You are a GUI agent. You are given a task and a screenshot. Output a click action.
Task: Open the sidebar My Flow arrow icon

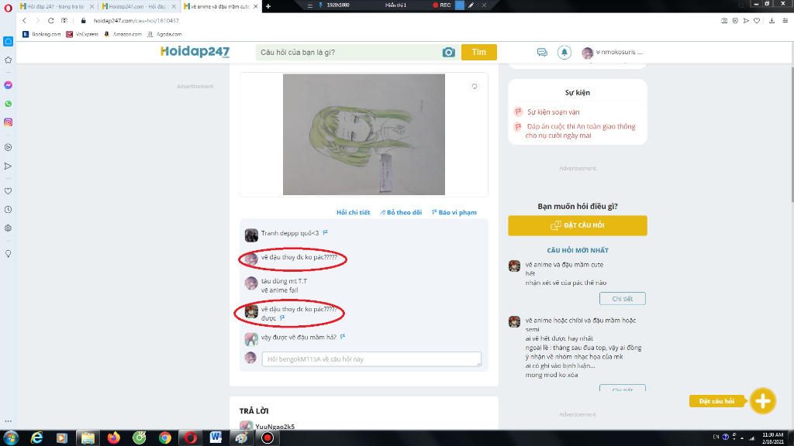pyautogui.click(x=8, y=166)
